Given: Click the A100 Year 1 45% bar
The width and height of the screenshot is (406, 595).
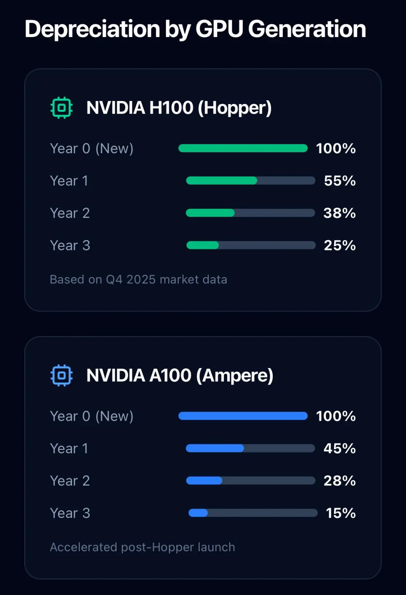Looking at the screenshot, I should coord(250,449).
